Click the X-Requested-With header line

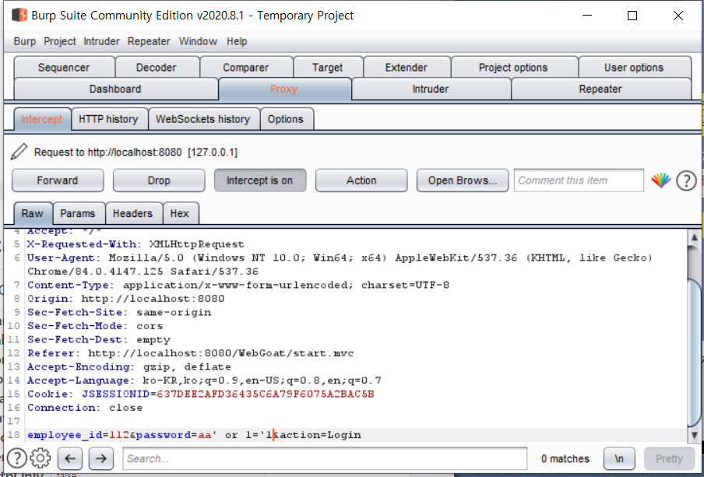click(136, 244)
